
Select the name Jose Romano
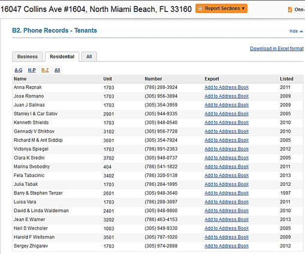pos(29,96)
